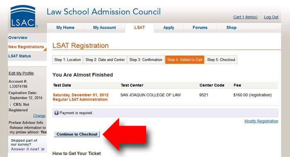This screenshot has width=290, height=157.
Task: Click the LSAC logo
Action: (23, 17)
